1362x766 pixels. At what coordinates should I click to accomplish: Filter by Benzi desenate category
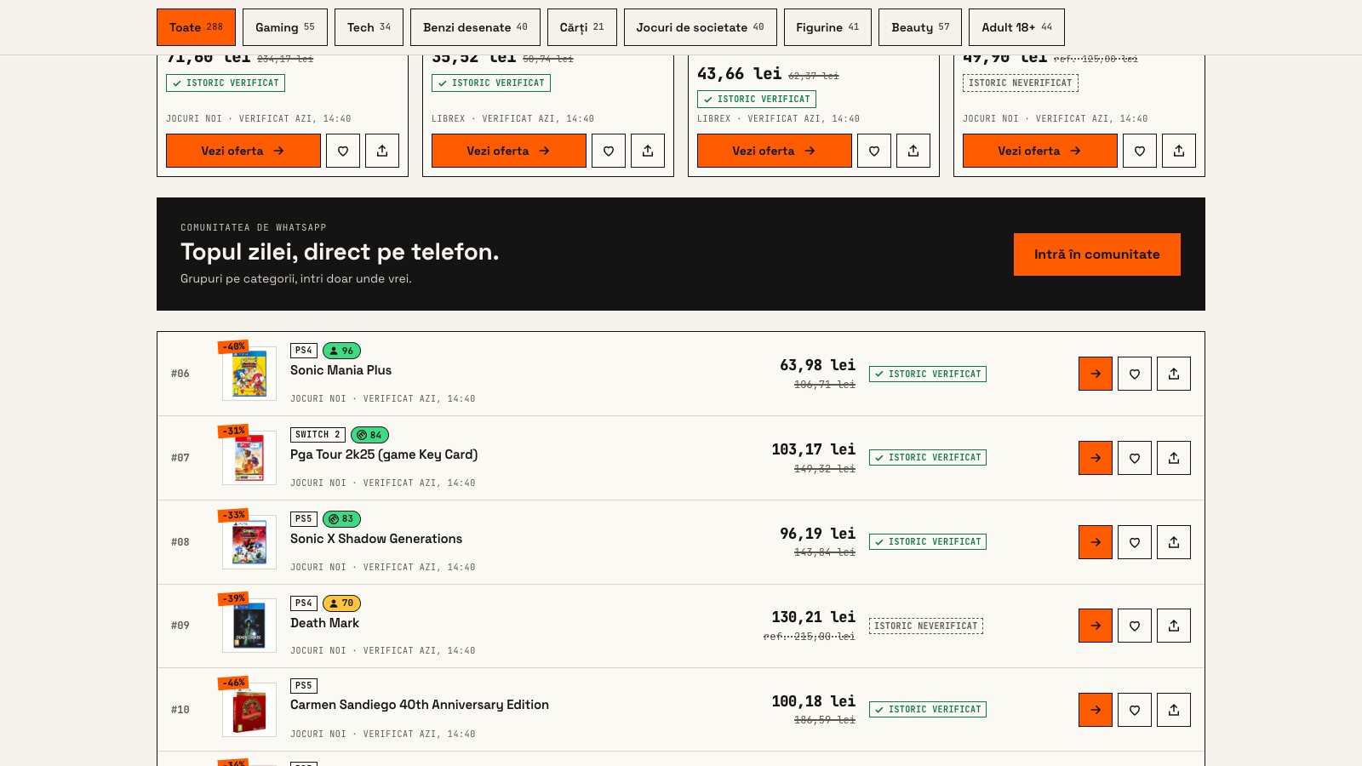[x=475, y=27]
